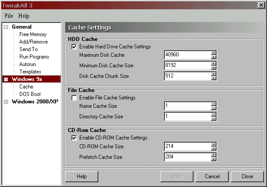Collapse the Windows 9x tree node
Screen dimensions: 267x187
click(6, 79)
